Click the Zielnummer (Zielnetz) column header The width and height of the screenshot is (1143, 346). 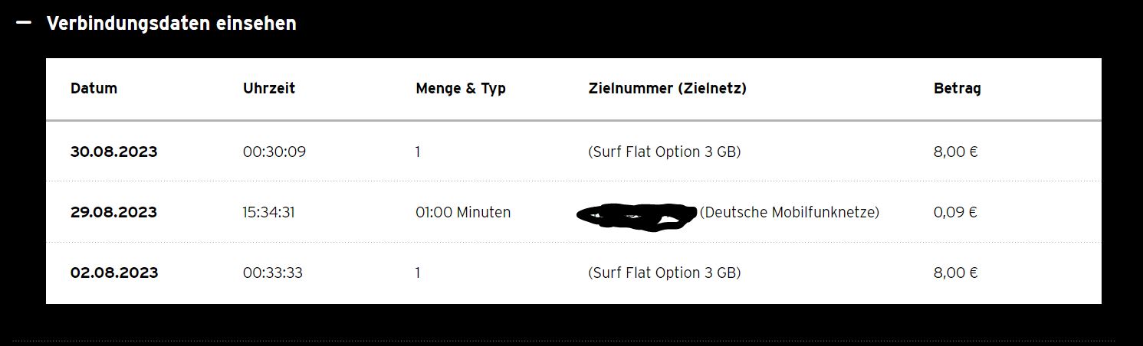pyautogui.click(x=667, y=88)
